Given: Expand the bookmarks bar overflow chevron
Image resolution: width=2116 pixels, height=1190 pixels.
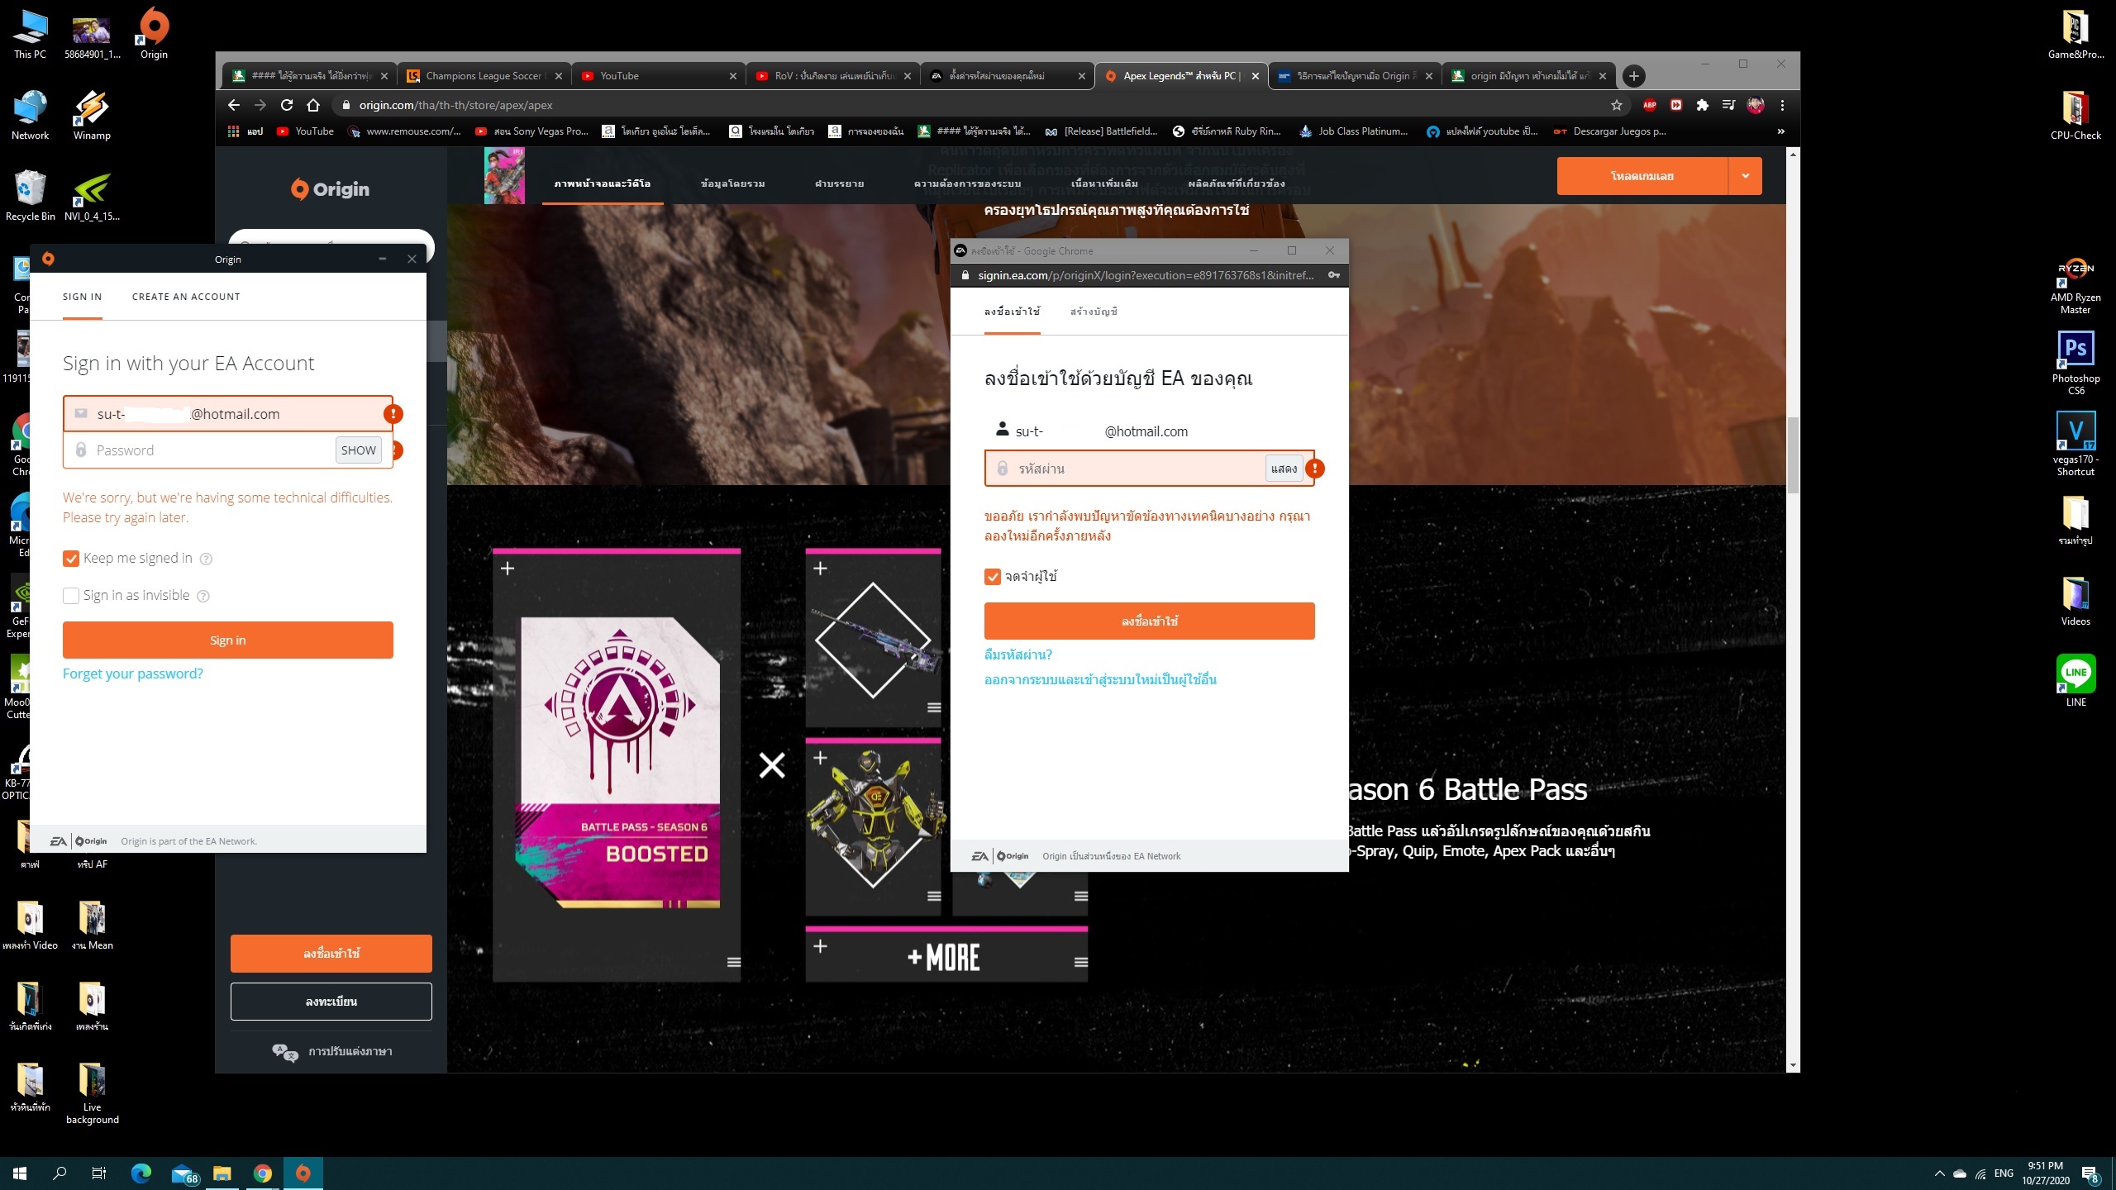Looking at the screenshot, I should [x=1780, y=131].
